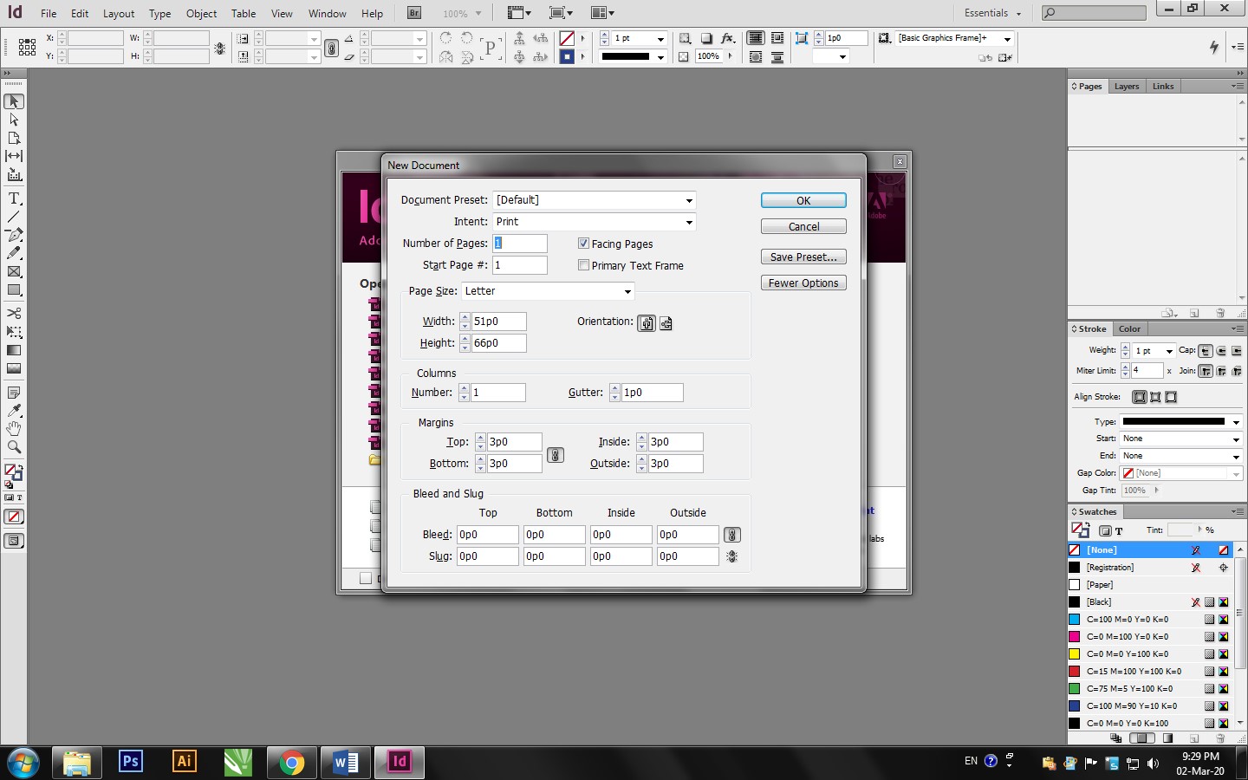Select the Eyedropper tool
The width and height of the screenshot is (1248, 780).
(x=14, y=411)
